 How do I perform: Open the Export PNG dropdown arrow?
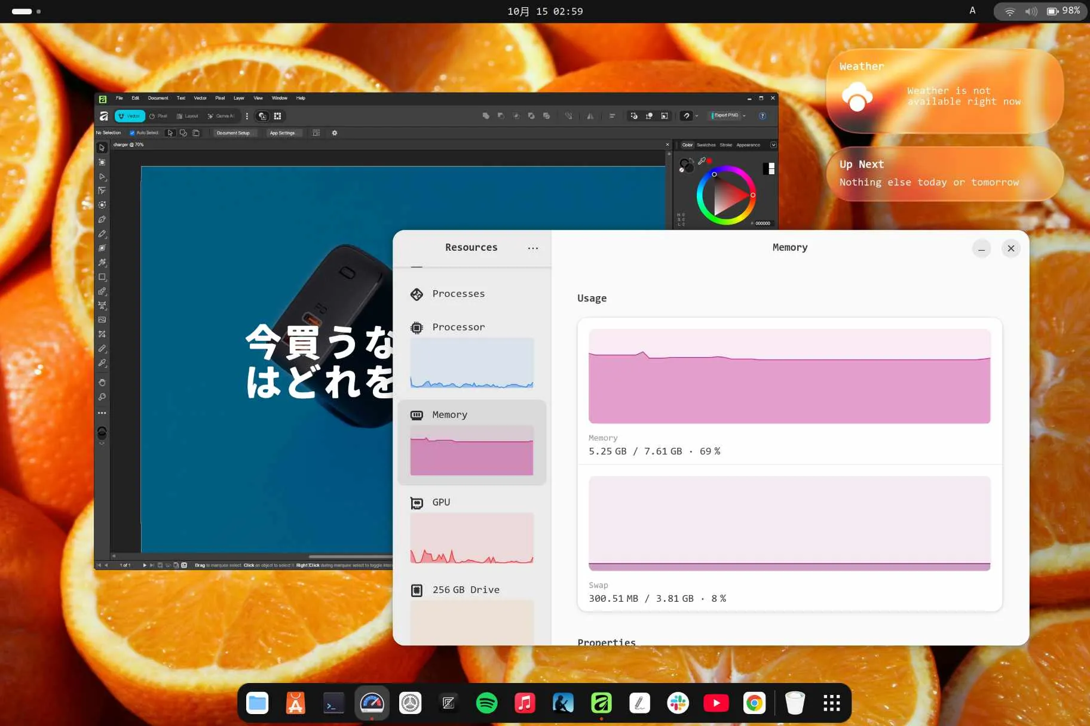click(x=744, y=116)
